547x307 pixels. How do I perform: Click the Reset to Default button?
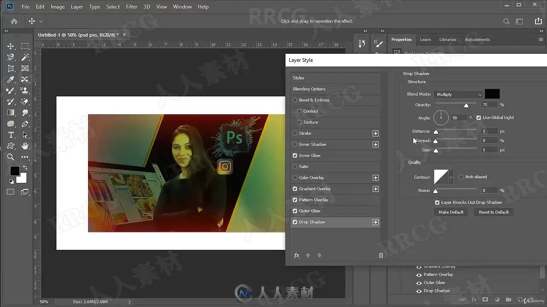tap(494, 212)
